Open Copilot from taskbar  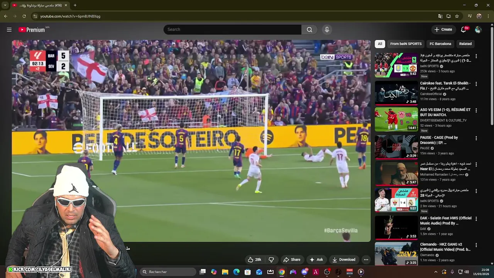point(214,272)
